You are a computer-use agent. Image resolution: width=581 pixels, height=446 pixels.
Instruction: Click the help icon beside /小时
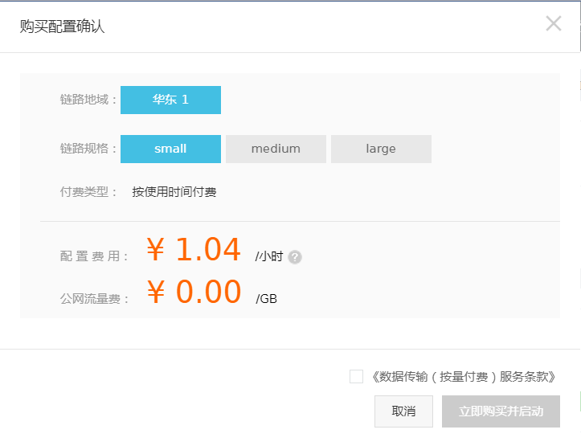click(295, 257)
